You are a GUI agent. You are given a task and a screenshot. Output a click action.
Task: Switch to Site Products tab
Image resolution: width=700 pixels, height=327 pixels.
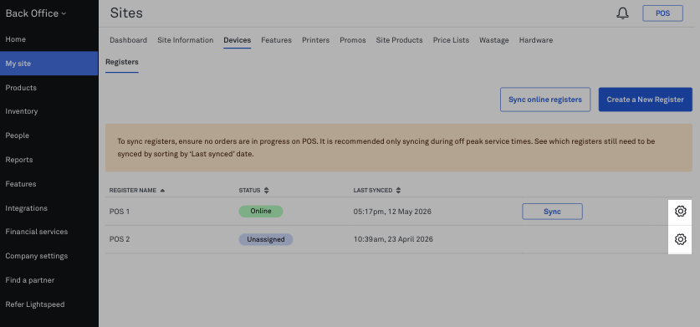click(x=399, y=40)
